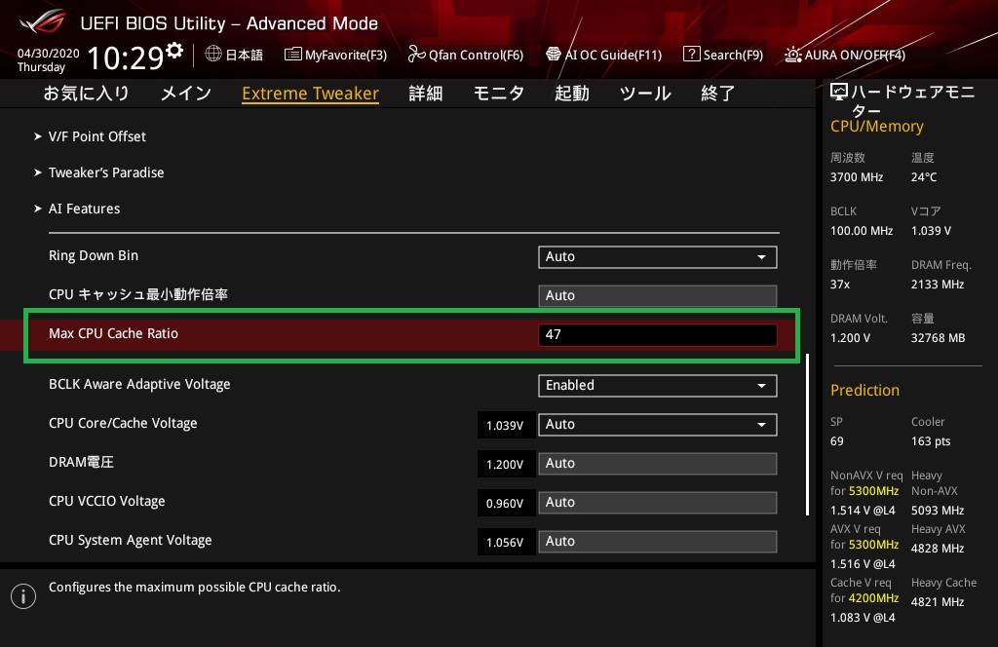
Task: Click the 1.039V current voltage readout
Action: [x=506, y=425]
